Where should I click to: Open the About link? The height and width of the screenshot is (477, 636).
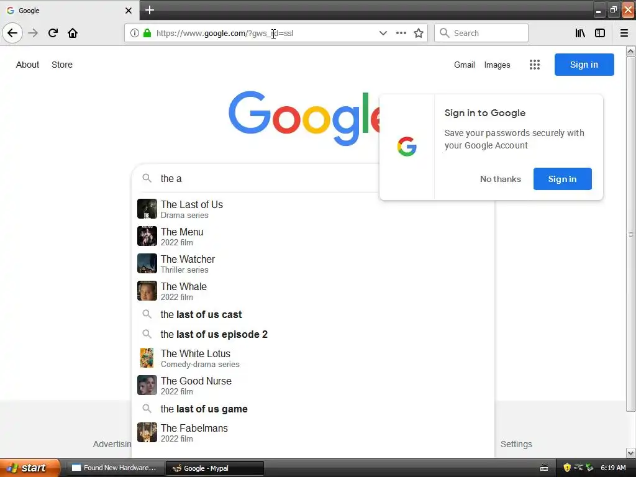[27, 65]
